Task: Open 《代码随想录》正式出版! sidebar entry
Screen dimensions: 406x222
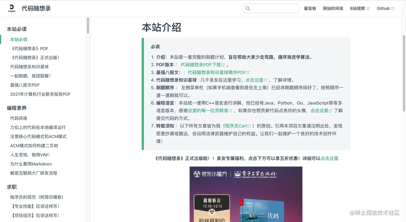Action: point(35,58)
